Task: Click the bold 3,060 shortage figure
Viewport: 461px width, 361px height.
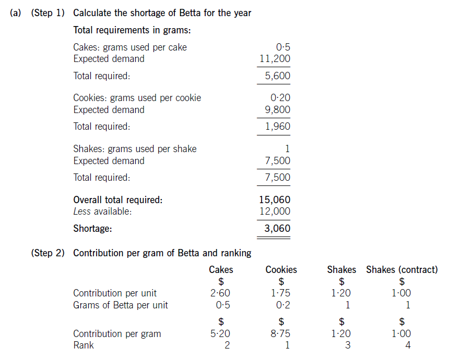Action: tap(277, 228)
